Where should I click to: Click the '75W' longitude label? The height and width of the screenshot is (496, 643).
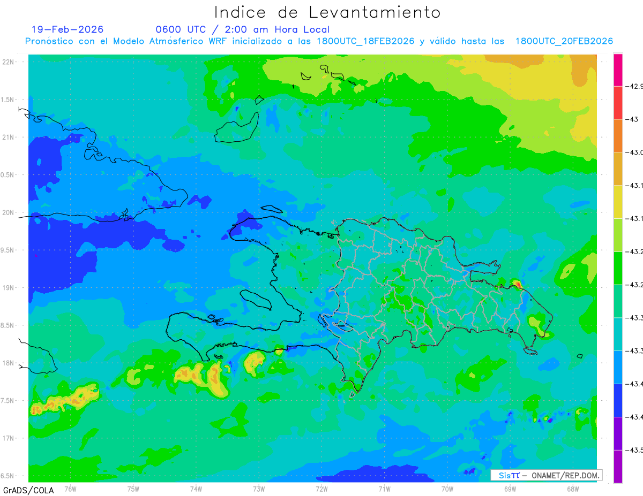tap(133, 489)
